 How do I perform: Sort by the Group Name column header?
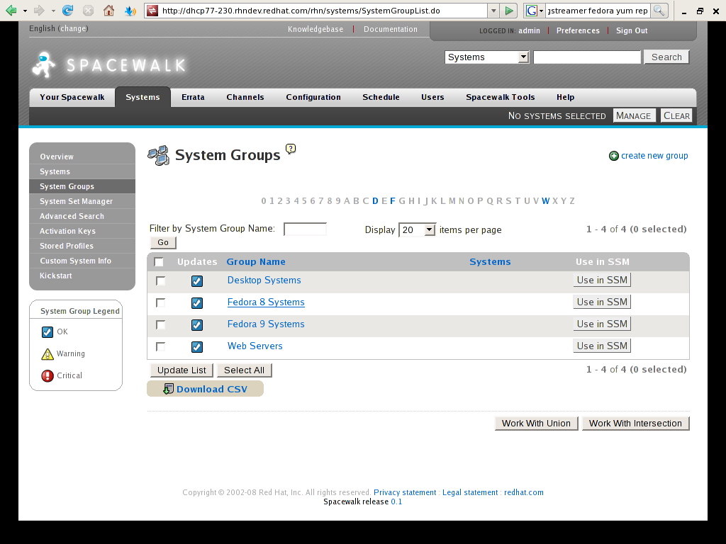[x=255, y=262]
